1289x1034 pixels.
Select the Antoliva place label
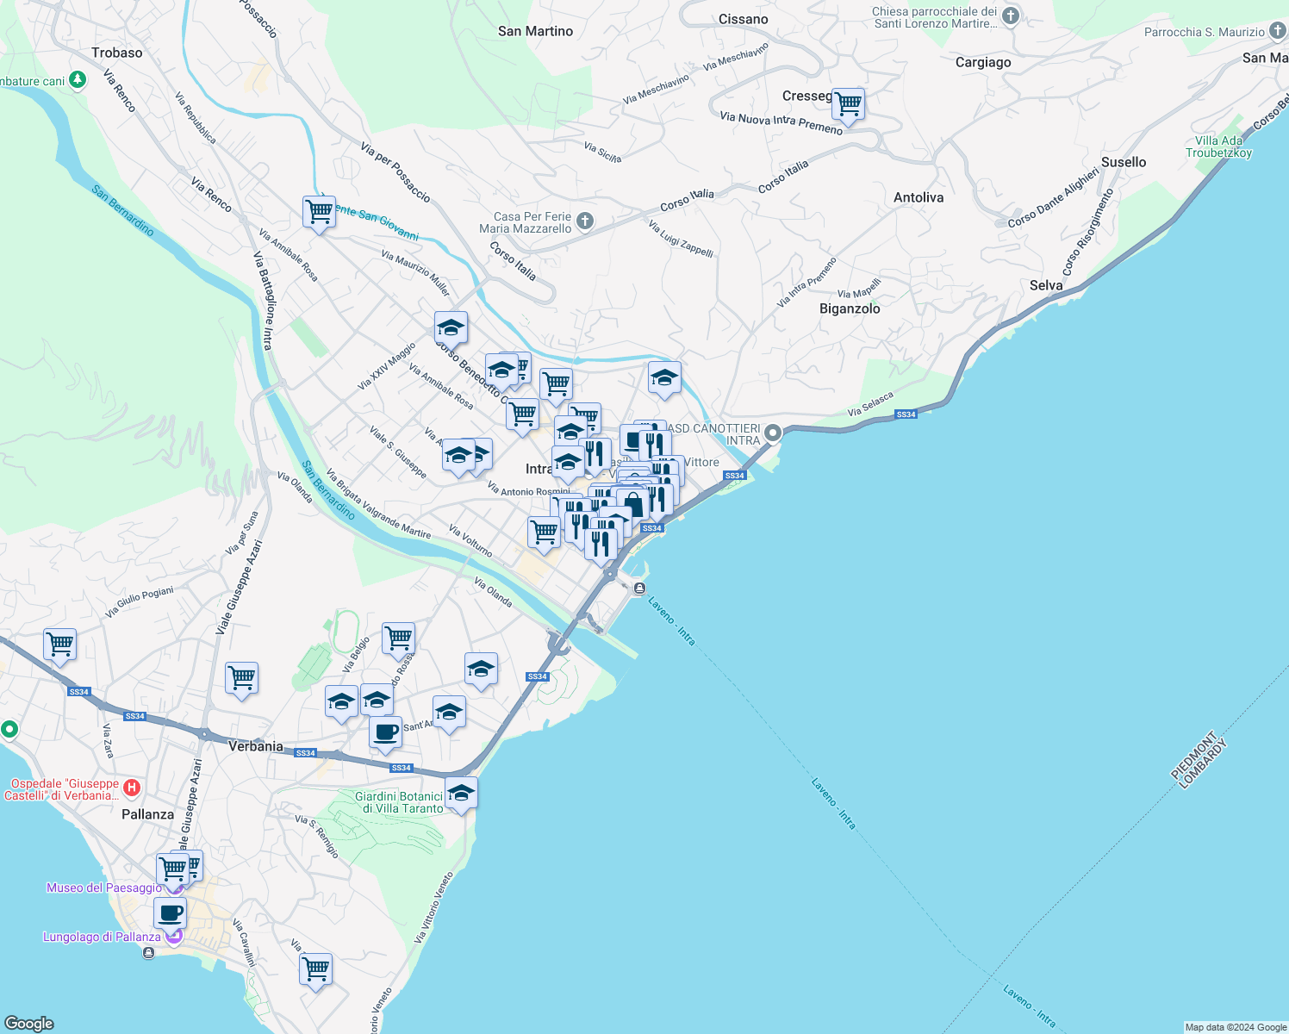pos(918,197)
